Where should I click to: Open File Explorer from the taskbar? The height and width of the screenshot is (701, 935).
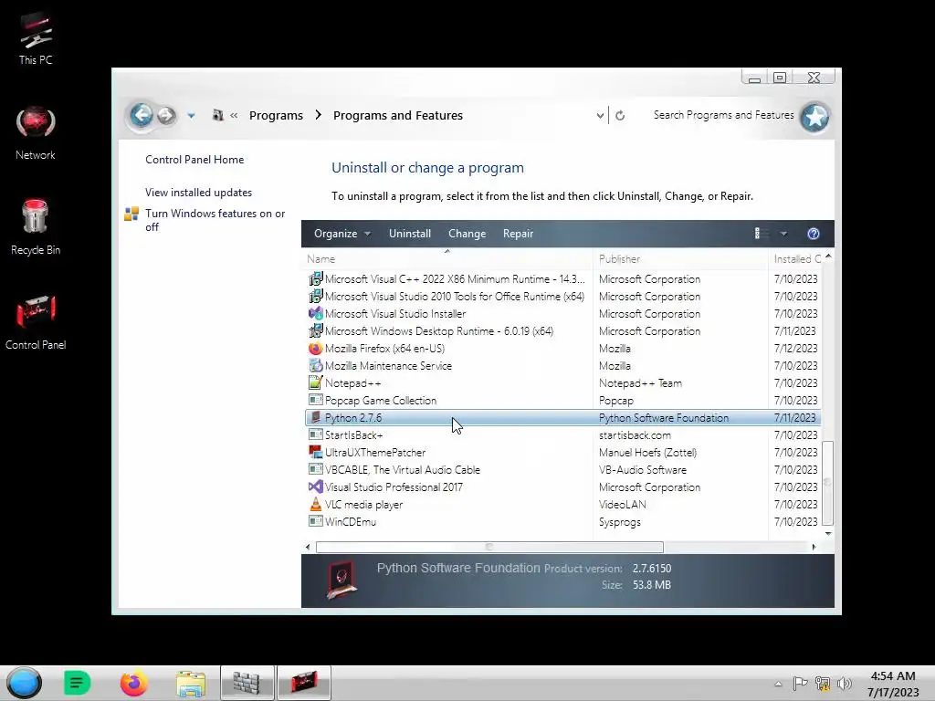coord(191,683)
